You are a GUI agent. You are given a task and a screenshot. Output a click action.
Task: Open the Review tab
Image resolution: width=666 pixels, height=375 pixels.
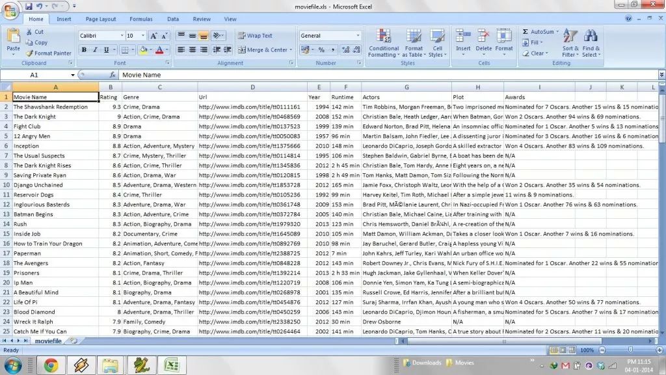(x=202, y=19)
